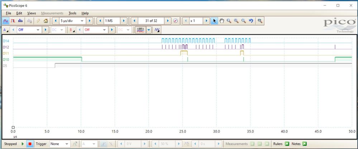Screen dimensions: 358x149
Task: Open Digital Inputs channel icon
Action: 140,30
